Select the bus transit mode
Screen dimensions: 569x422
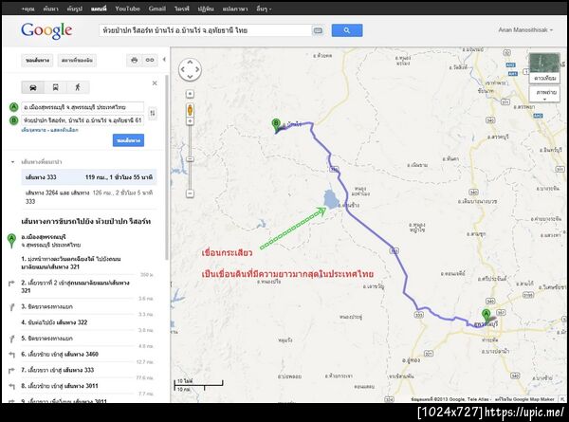(x=56, y=87)
